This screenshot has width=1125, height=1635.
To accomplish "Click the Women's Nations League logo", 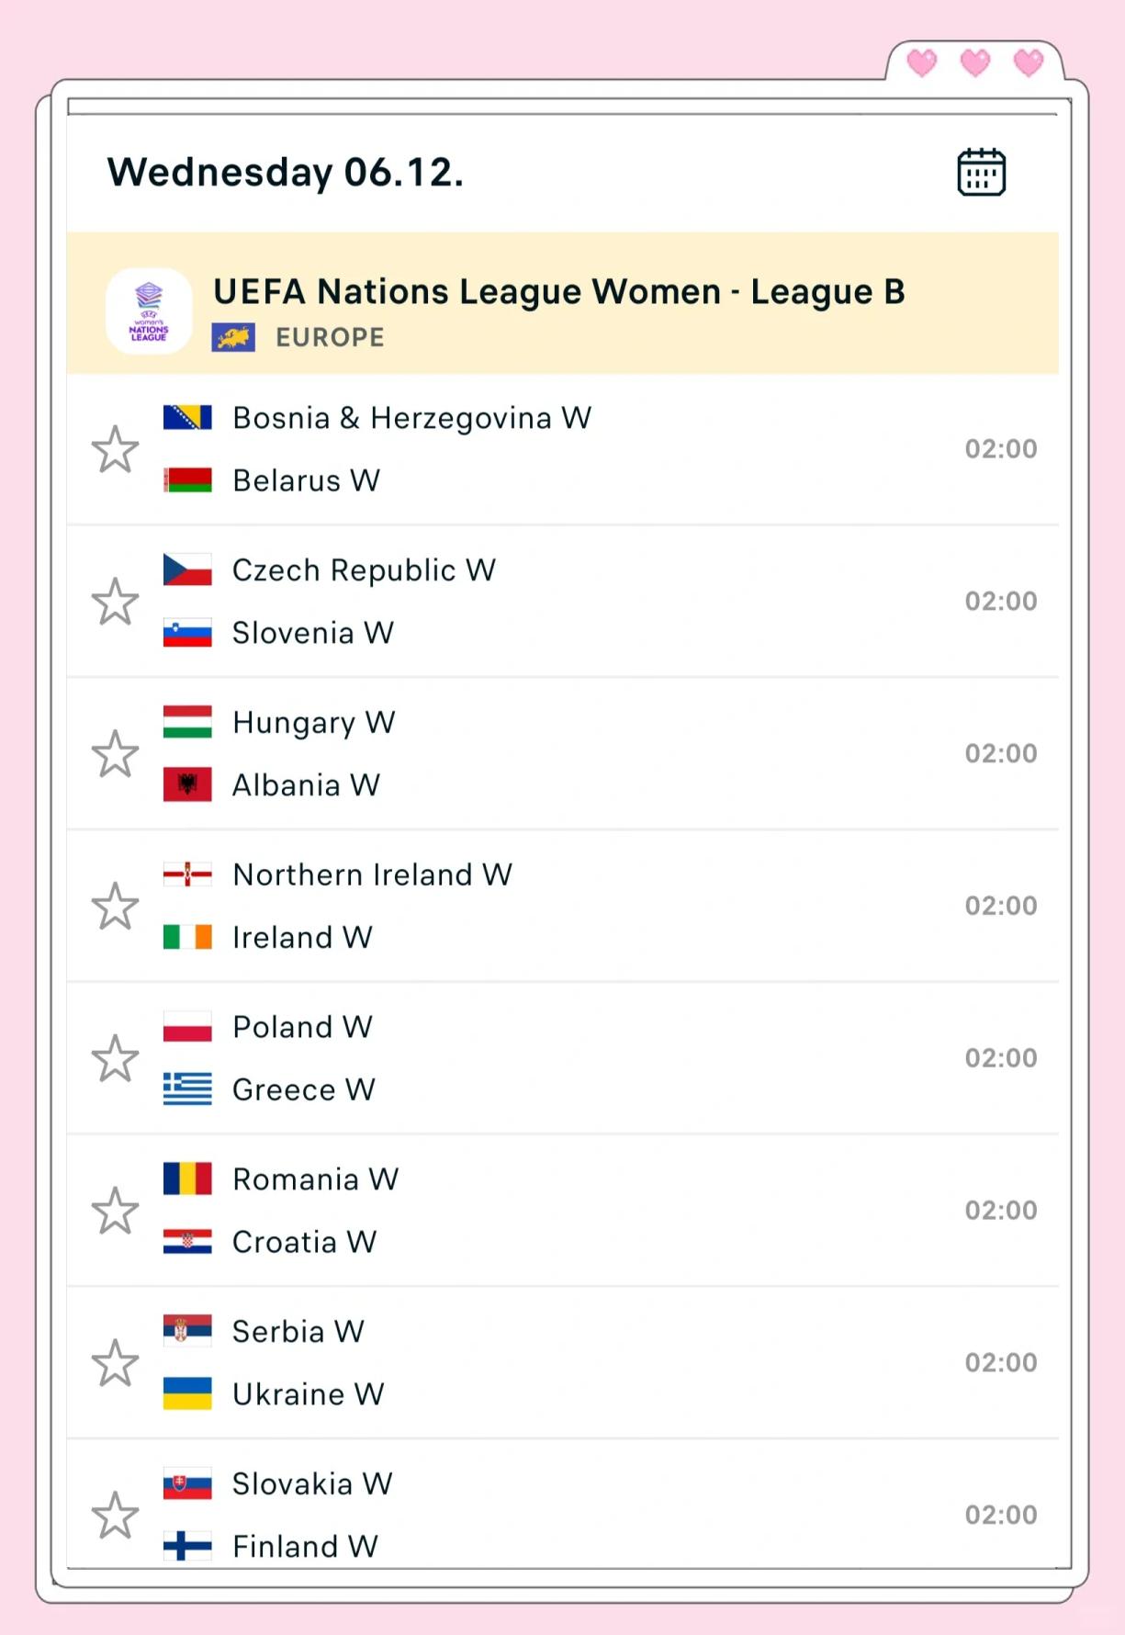I will [149, 311].
